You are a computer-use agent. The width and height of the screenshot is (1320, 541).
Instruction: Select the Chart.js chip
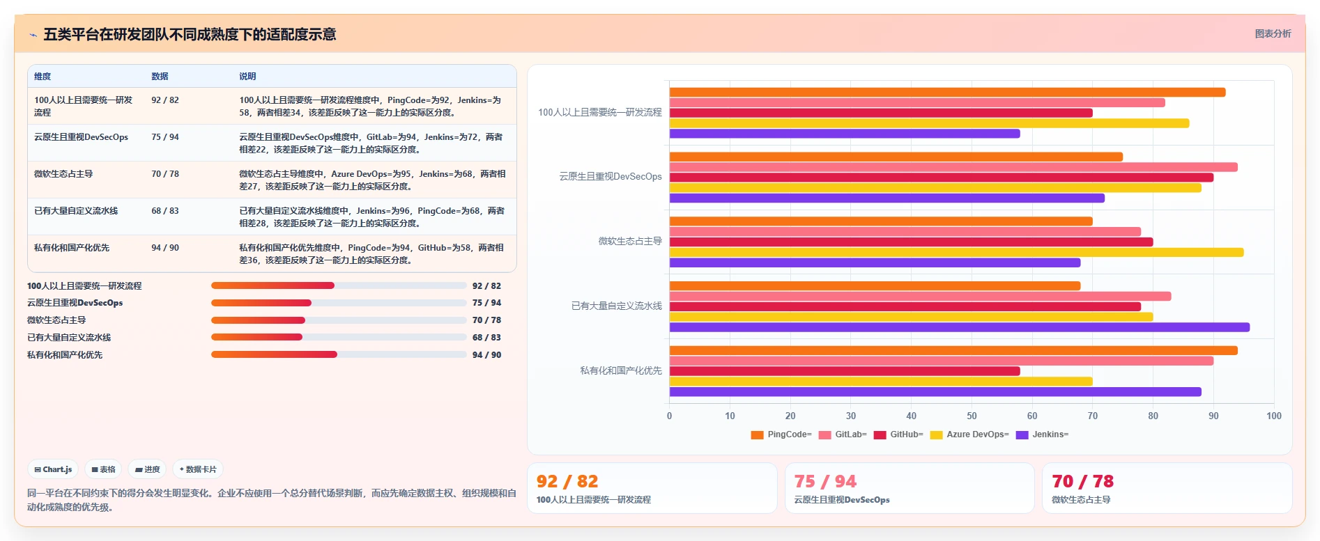coord(54,469)
